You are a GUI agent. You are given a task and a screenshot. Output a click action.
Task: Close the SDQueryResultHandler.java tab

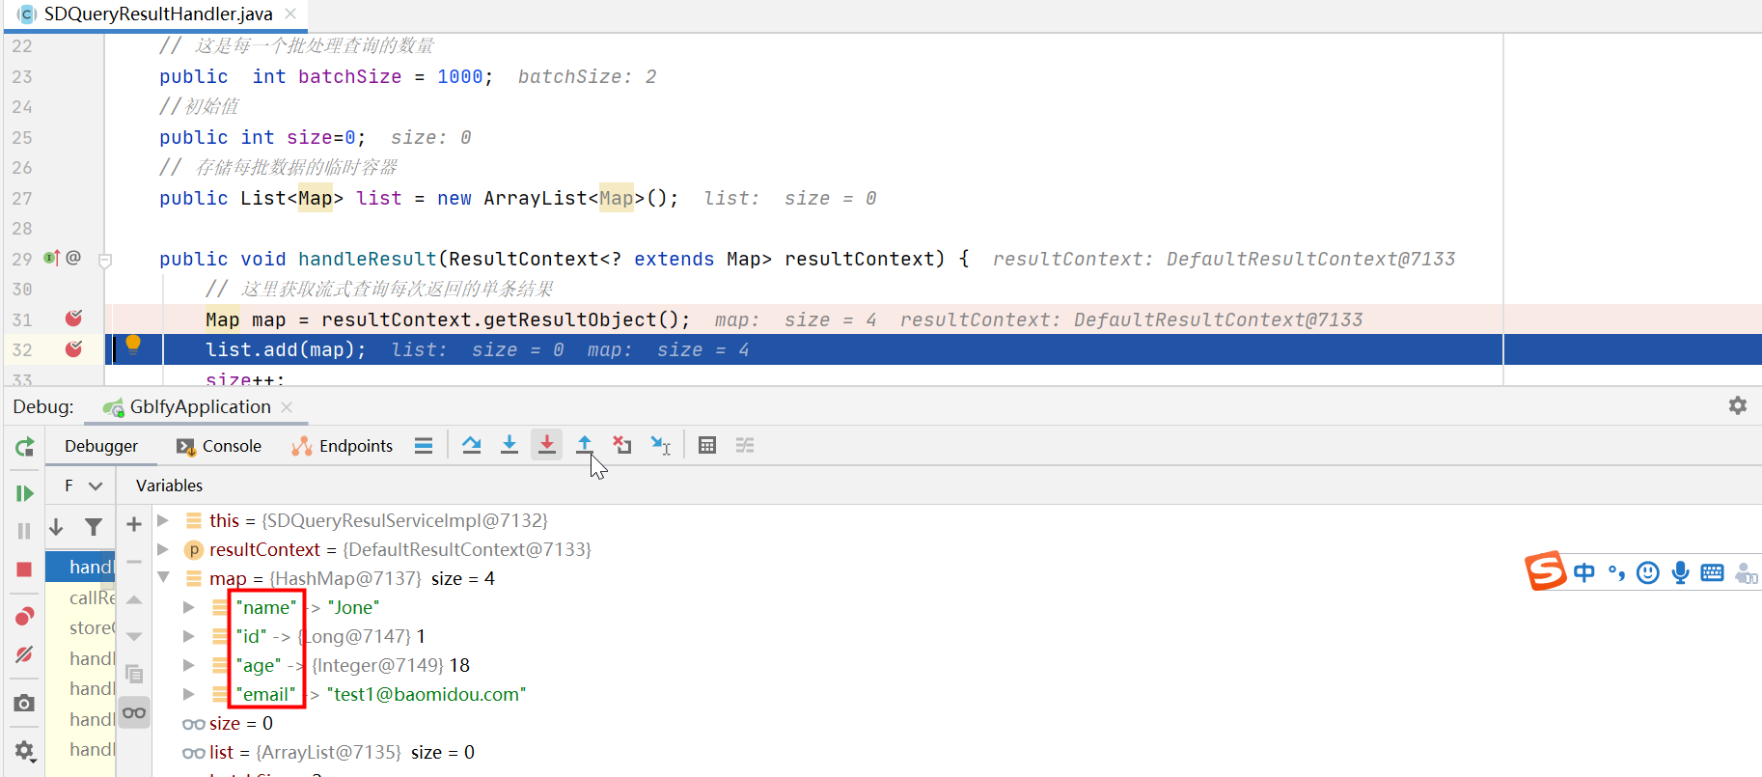pos(290,14)
